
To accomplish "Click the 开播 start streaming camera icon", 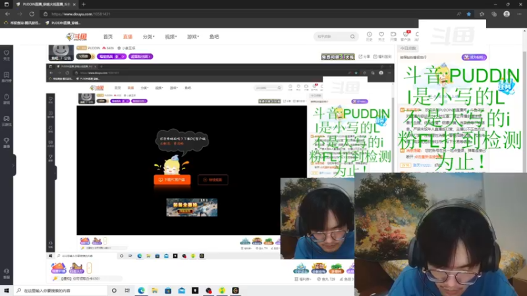I will (x=393, y=36).
